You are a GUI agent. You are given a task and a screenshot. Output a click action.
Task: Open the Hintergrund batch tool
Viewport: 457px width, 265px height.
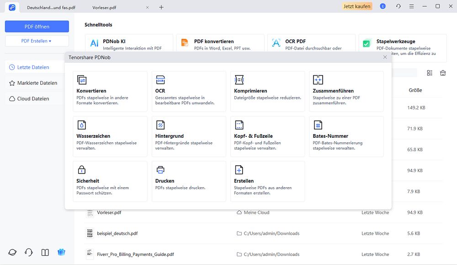point(189,136)
